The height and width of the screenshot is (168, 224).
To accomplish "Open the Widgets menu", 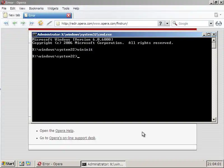I will coord(53,8).
